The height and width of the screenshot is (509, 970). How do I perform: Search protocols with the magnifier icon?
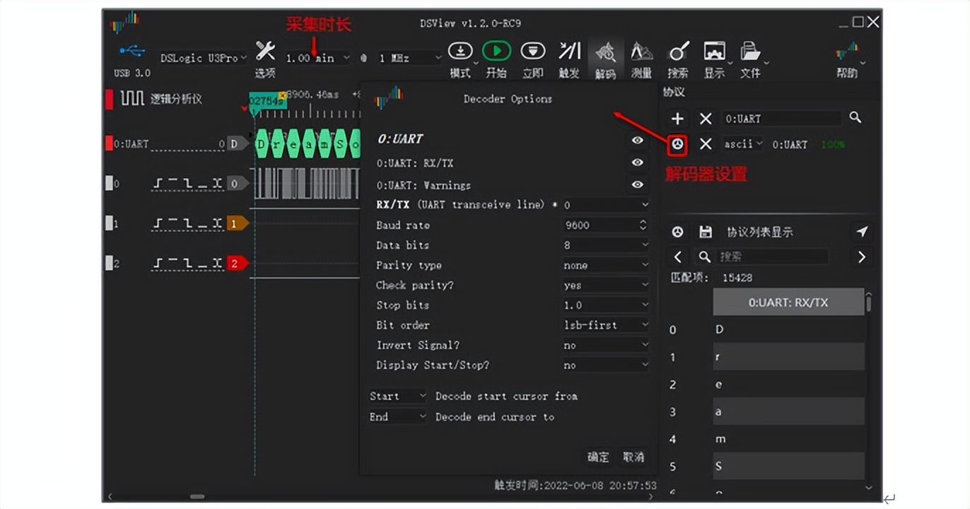tap(855, 118)
